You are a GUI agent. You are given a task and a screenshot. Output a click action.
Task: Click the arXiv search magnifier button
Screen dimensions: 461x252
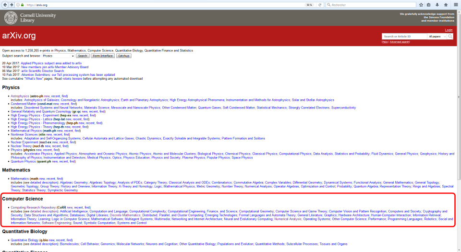click(x=450, y=36)
